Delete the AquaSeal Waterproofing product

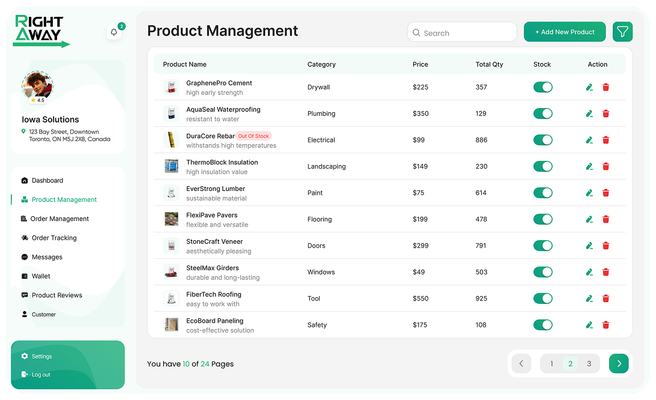coord(606,114)
